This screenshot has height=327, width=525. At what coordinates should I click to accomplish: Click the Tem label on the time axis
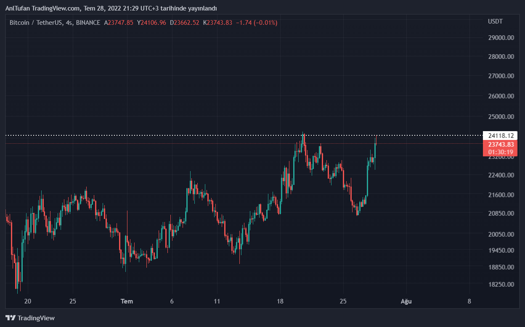coord(127,301)
